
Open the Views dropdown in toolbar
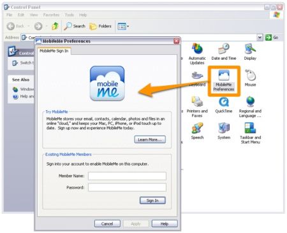123,26
